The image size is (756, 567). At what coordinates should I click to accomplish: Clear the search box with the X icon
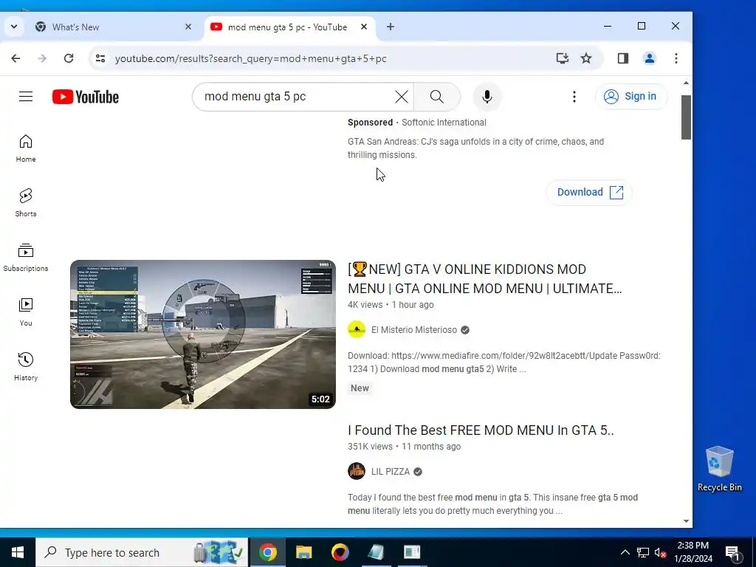(x=401, y=97)
